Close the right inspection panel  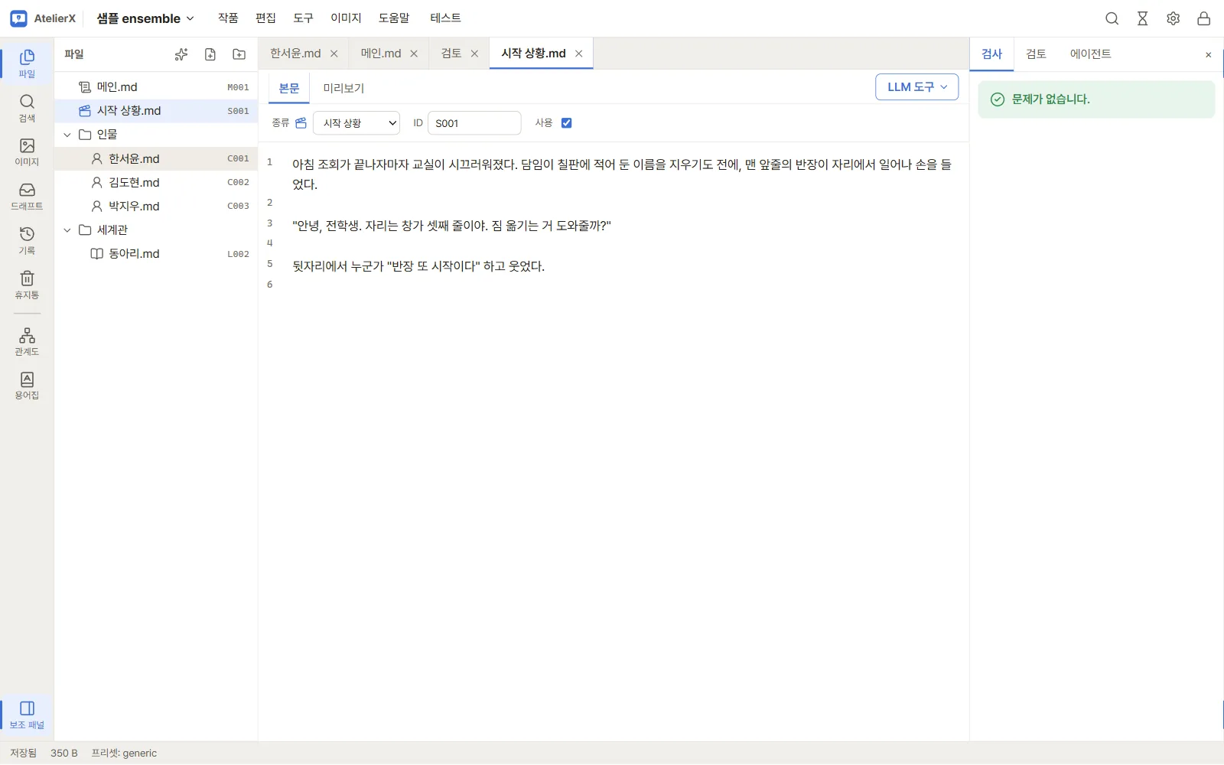point(1209,55)
